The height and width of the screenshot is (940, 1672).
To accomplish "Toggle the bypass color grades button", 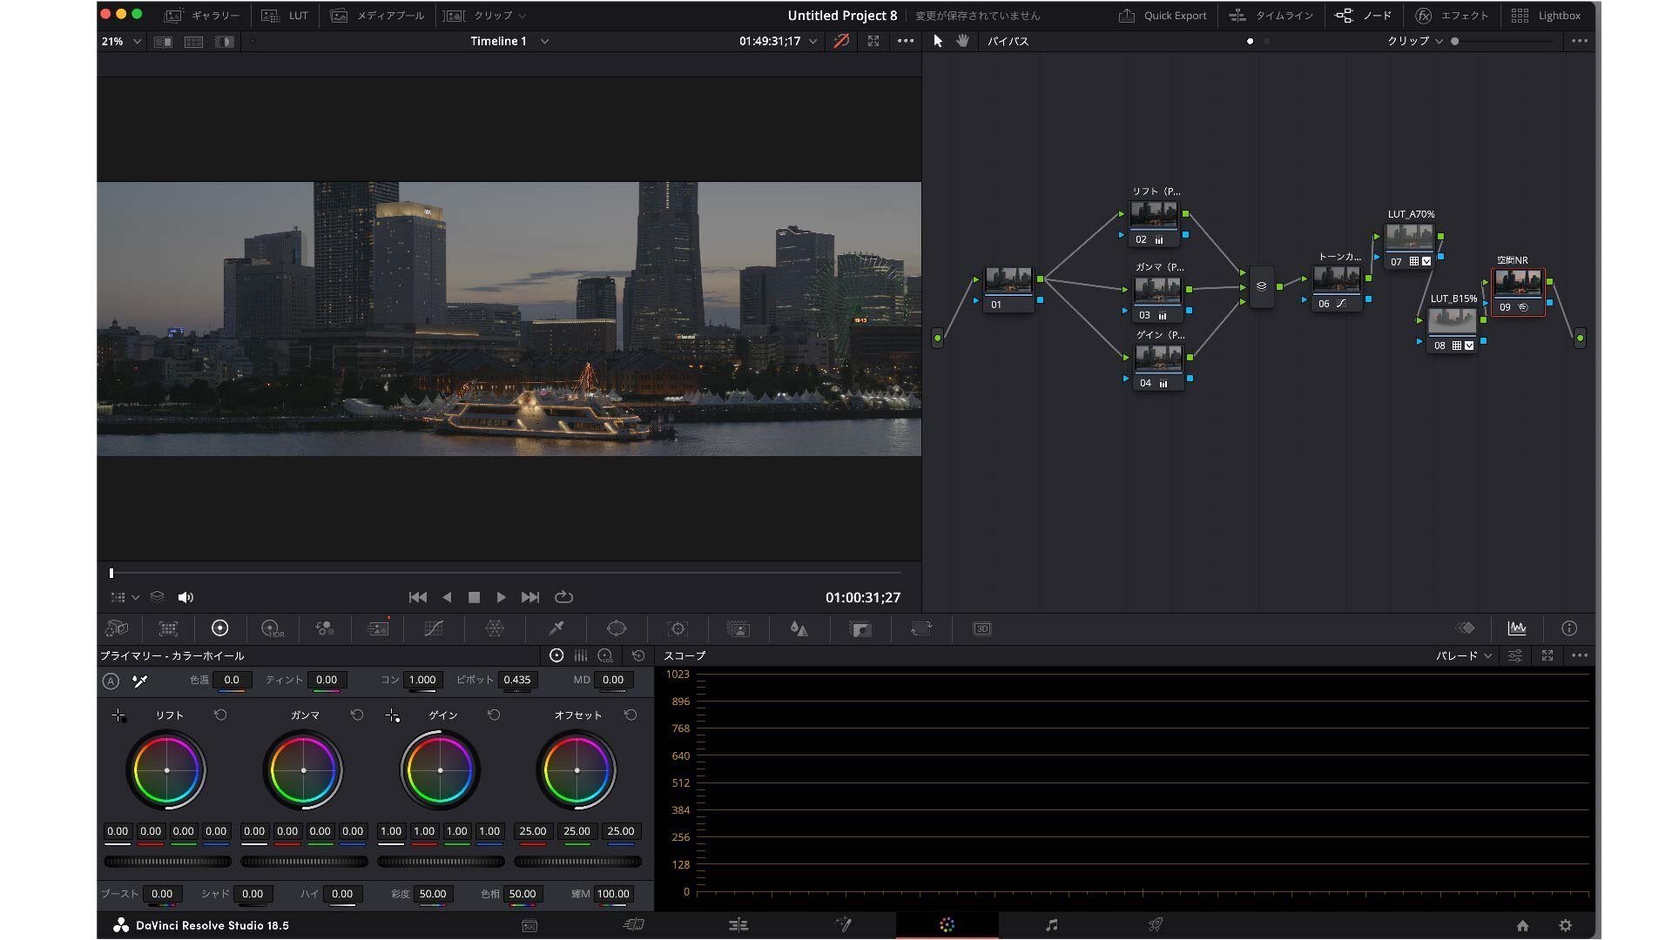I will [x=841, y=41].
